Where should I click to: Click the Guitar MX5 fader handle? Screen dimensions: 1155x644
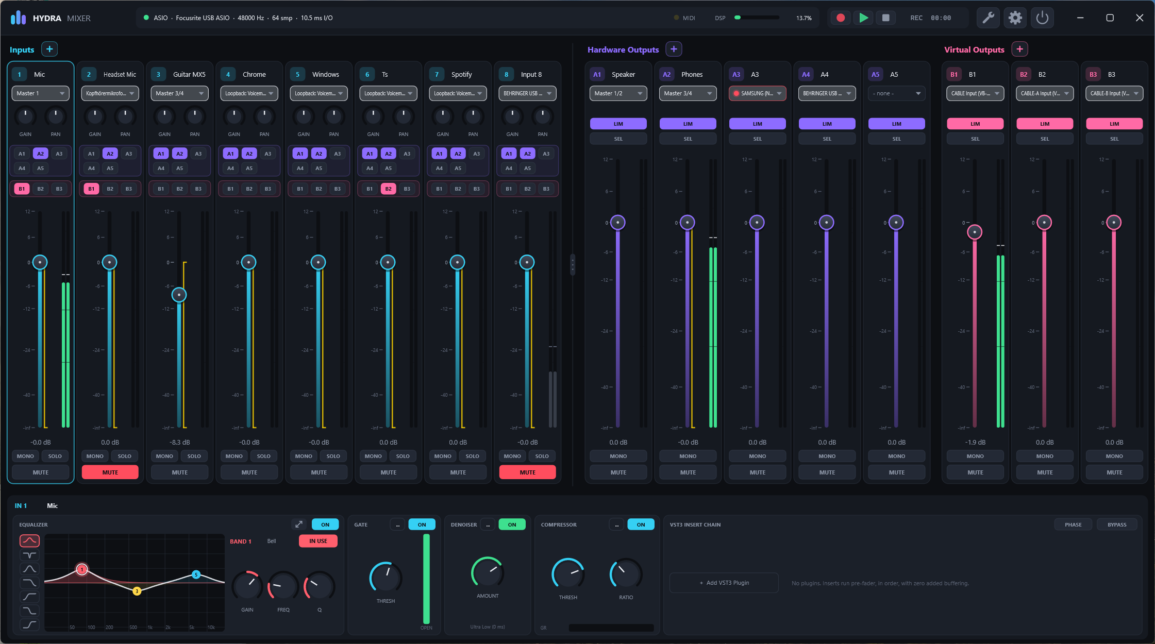tap(179, 295)
